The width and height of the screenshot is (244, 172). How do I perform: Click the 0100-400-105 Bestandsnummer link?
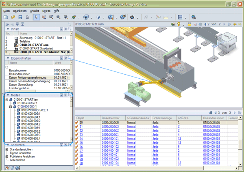[x=211, y=151]
